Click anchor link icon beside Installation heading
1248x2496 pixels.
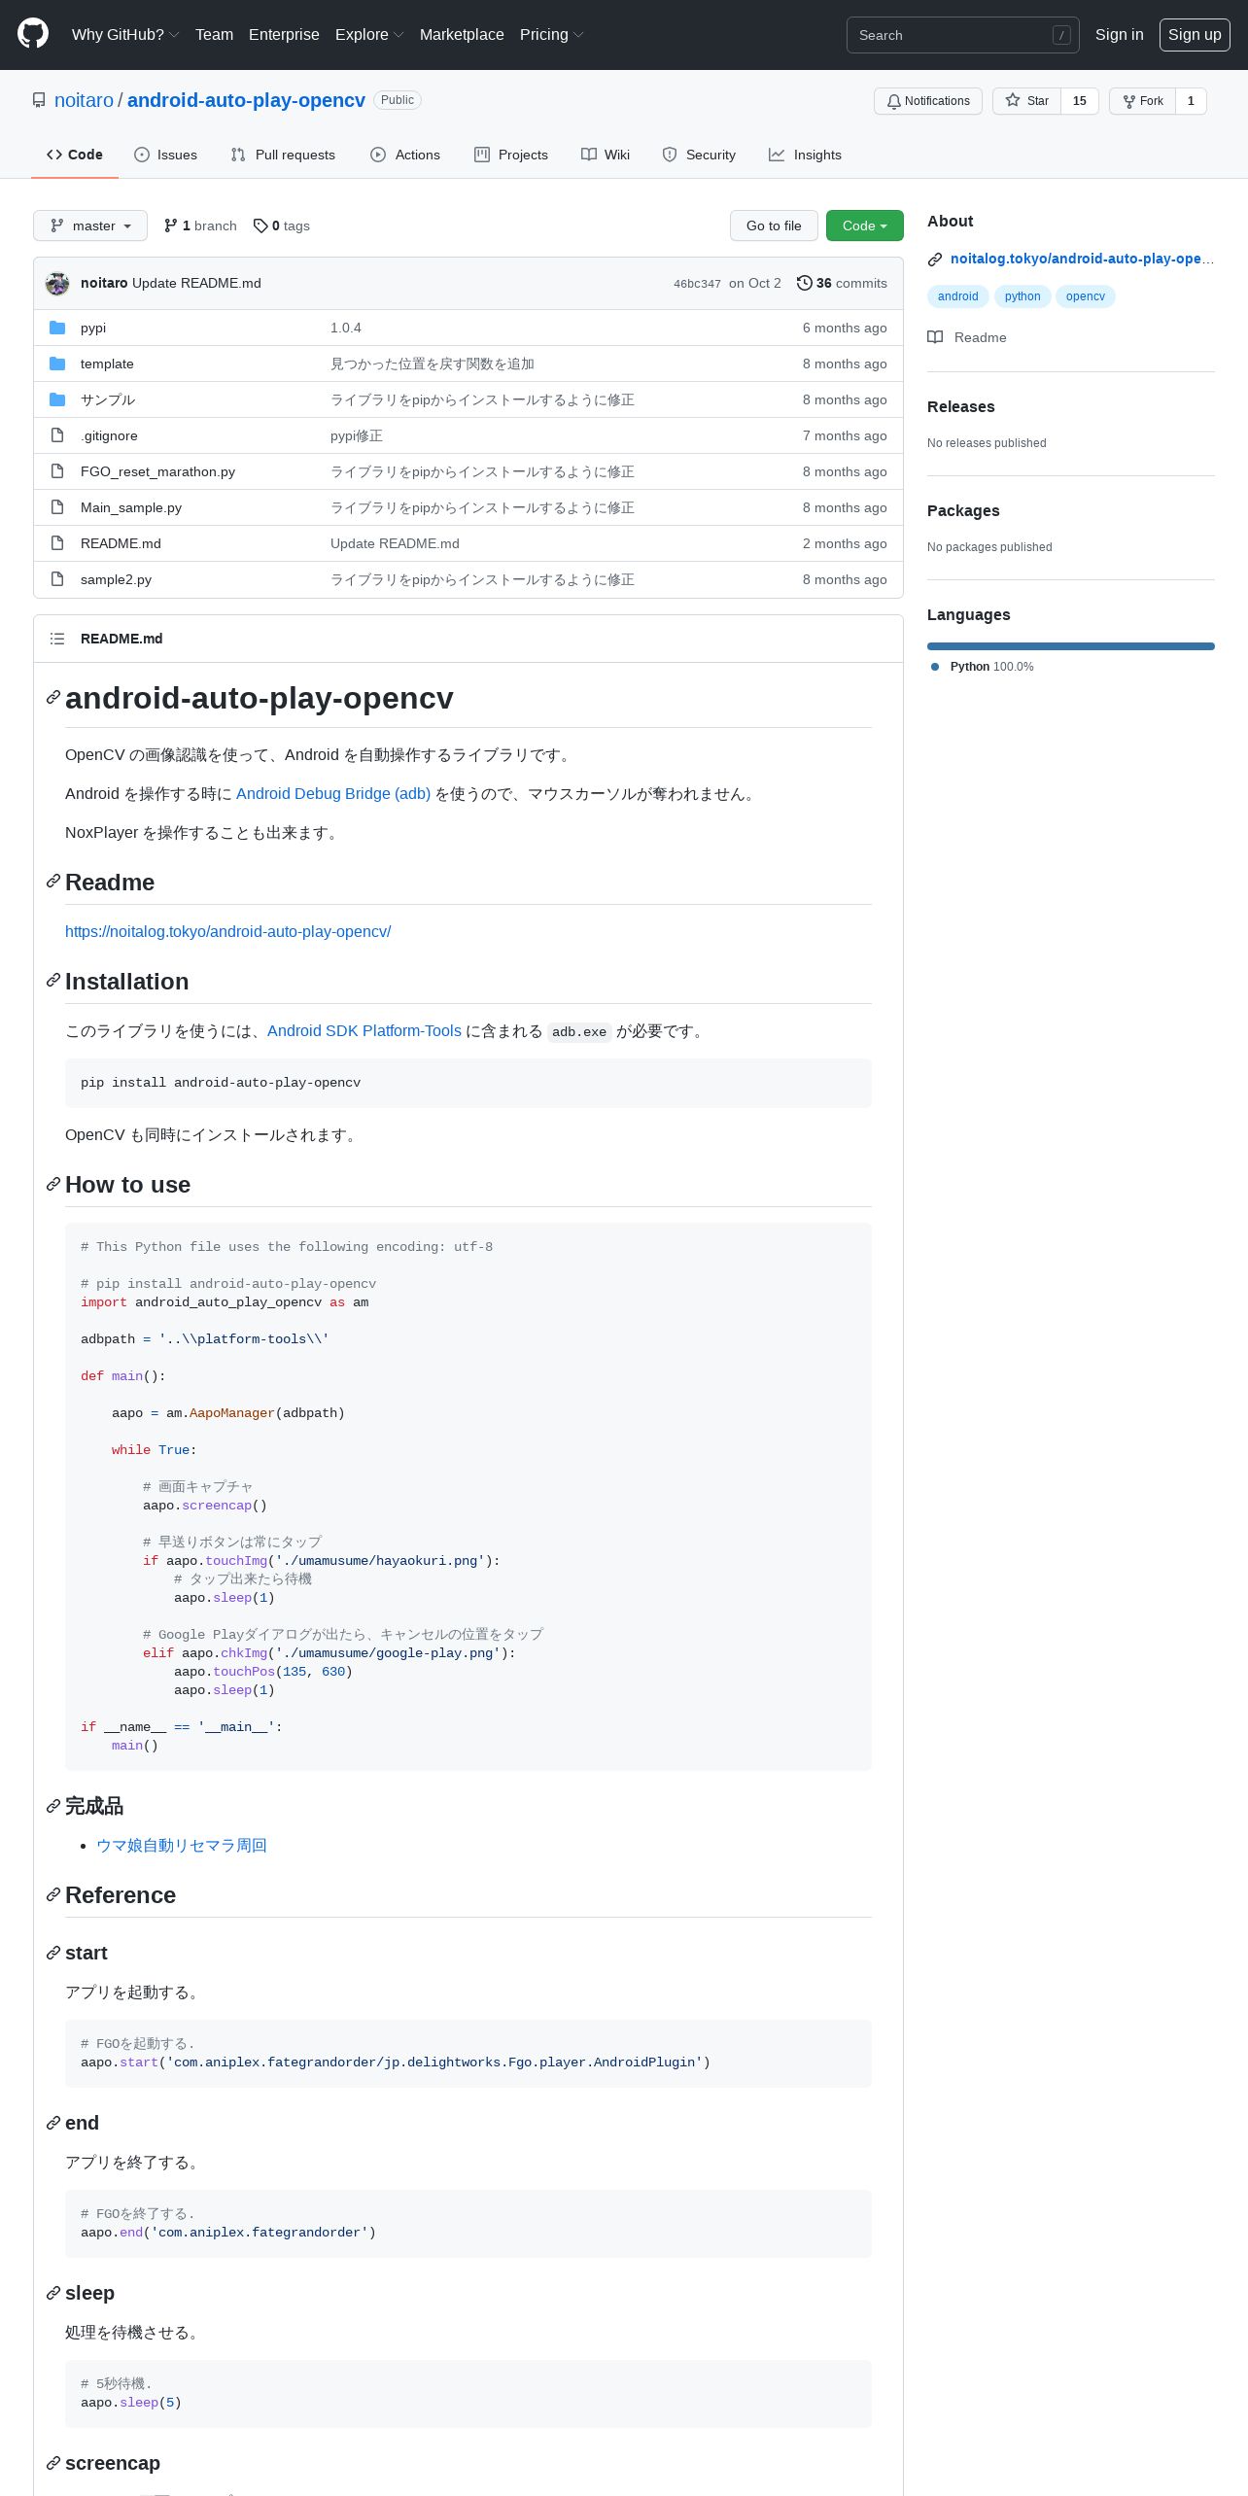click(x=53, y=981)
